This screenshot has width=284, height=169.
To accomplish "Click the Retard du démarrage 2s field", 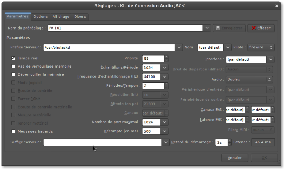I will tap(221, 142).
